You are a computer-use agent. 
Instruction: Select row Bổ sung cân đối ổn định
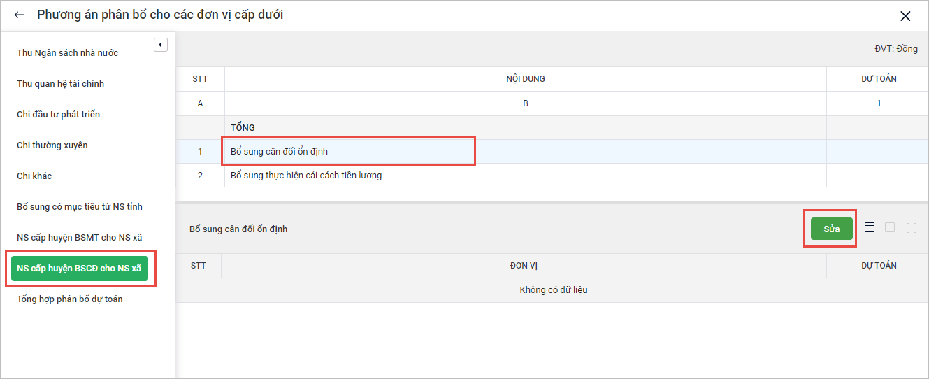(279, 152)
